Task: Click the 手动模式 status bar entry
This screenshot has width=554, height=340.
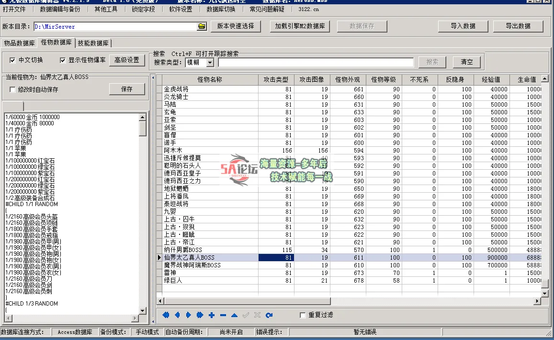Action: pyautogui.click(x=147, y=332)
